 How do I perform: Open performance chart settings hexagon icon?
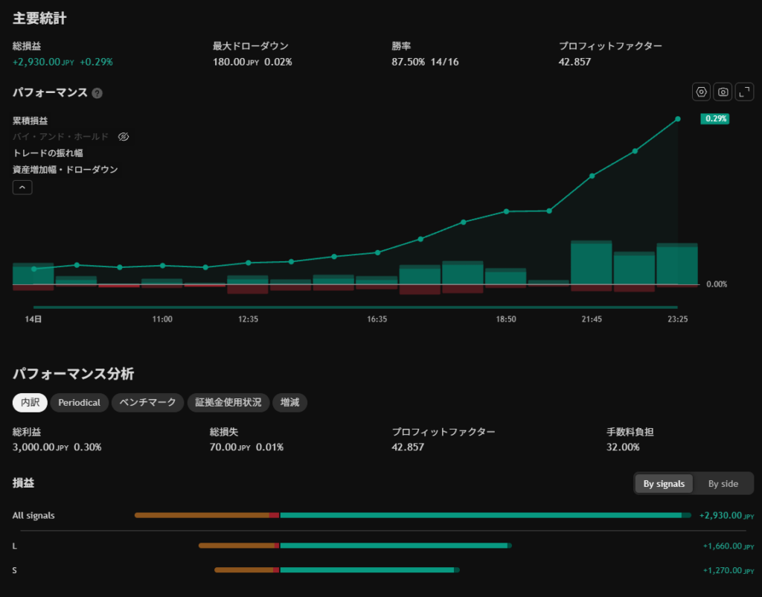tap(701, 92)
